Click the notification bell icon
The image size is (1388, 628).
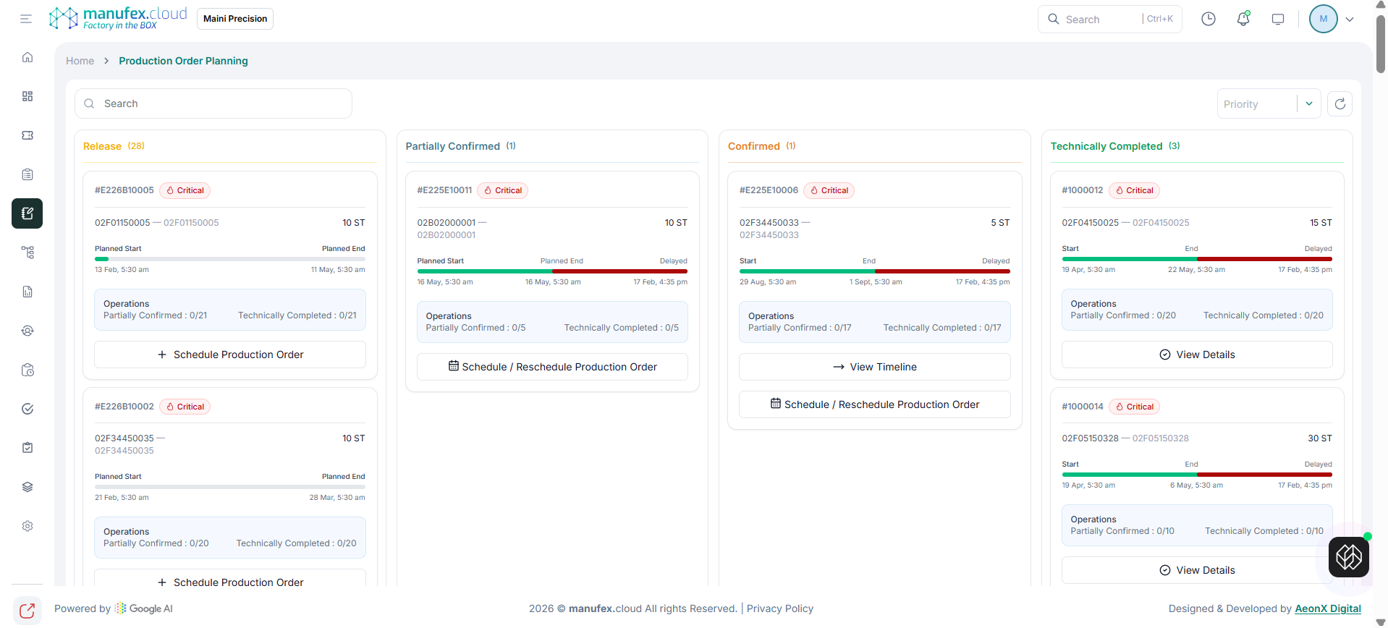click(x=1243, y=19)
